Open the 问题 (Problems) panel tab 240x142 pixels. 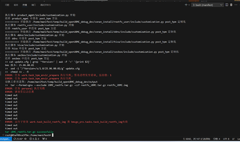coord(7,5)
